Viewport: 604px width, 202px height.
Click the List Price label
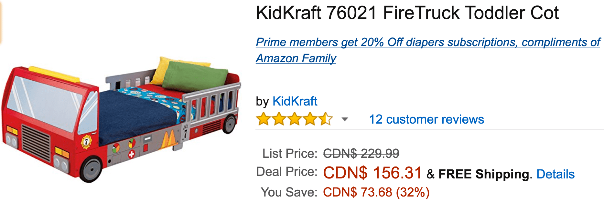tap(290, 154)
